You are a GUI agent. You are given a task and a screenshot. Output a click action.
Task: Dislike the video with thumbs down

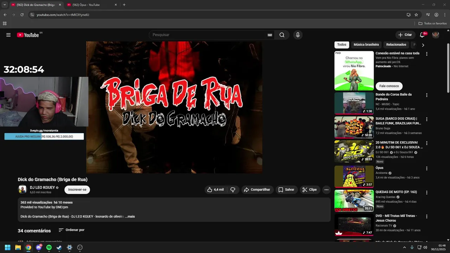click(233, 190)
